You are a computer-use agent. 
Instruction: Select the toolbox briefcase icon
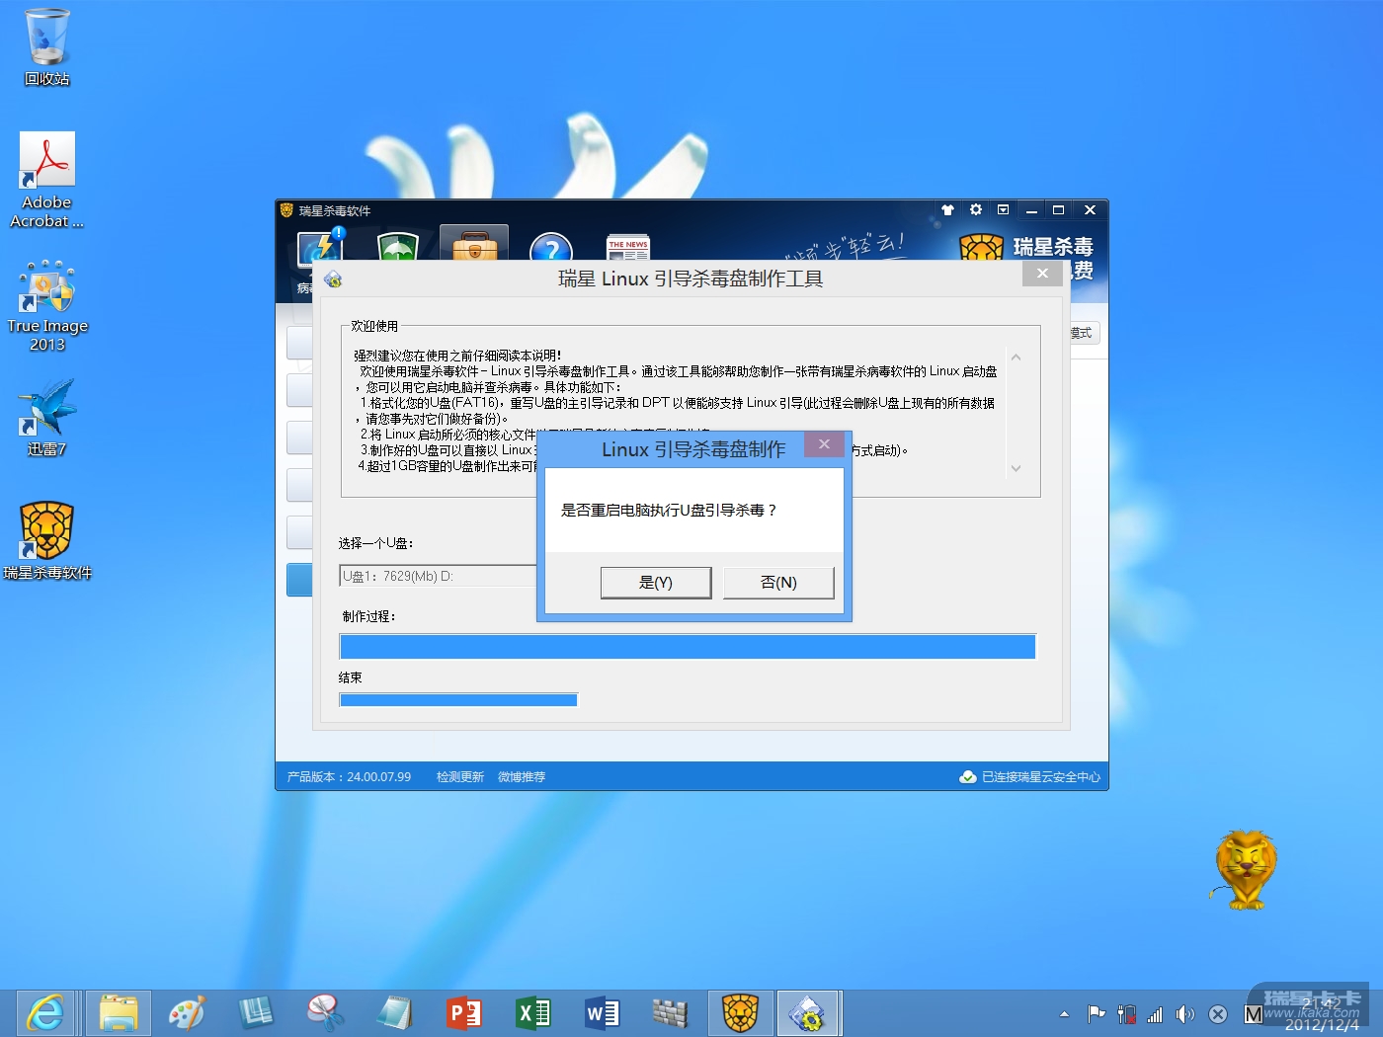click(x=474, y=245)
